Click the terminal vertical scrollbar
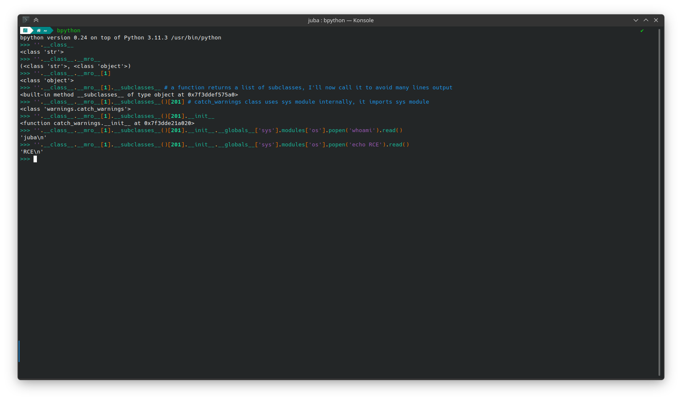 point(659,202)
